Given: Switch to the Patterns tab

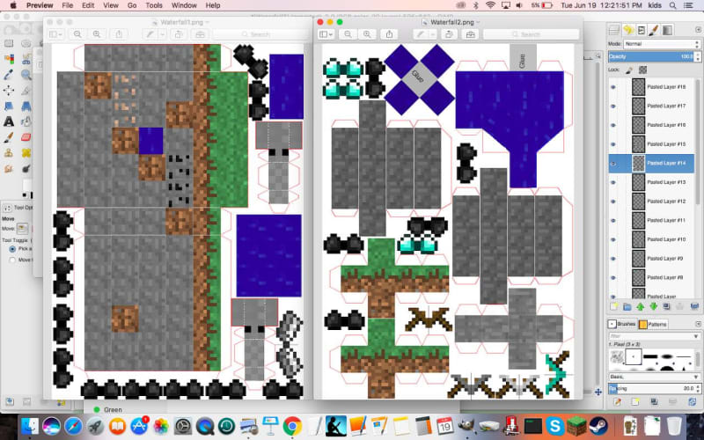Looking at the screenshot, I should [653, 324].
